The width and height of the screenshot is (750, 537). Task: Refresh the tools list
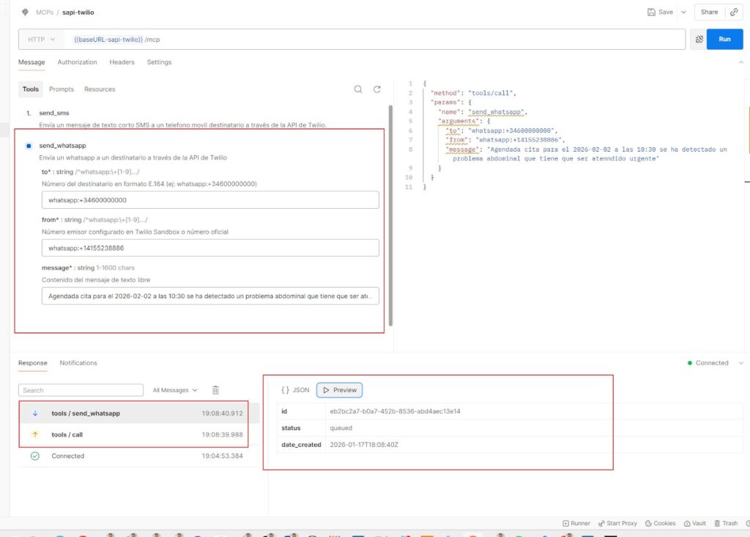pyautogui.click(x=377, y=89)
